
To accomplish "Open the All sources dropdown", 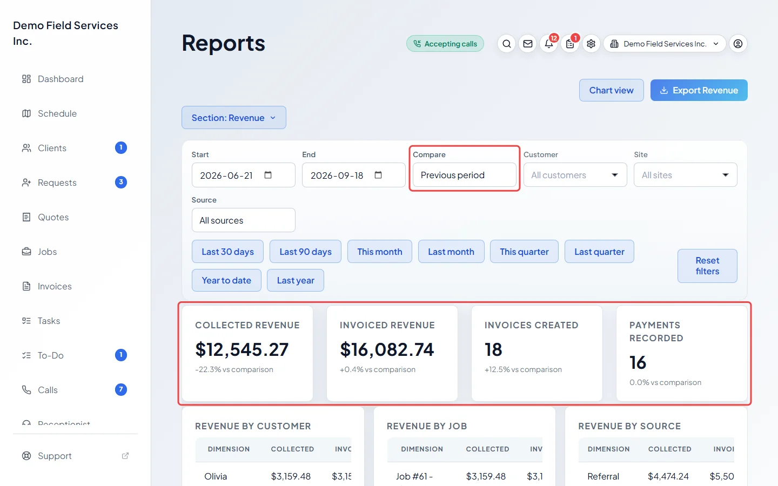I will tap(243, 220).
